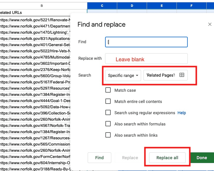
Task: Open the select data range grid icon
Action: click(x=182, y=75)
